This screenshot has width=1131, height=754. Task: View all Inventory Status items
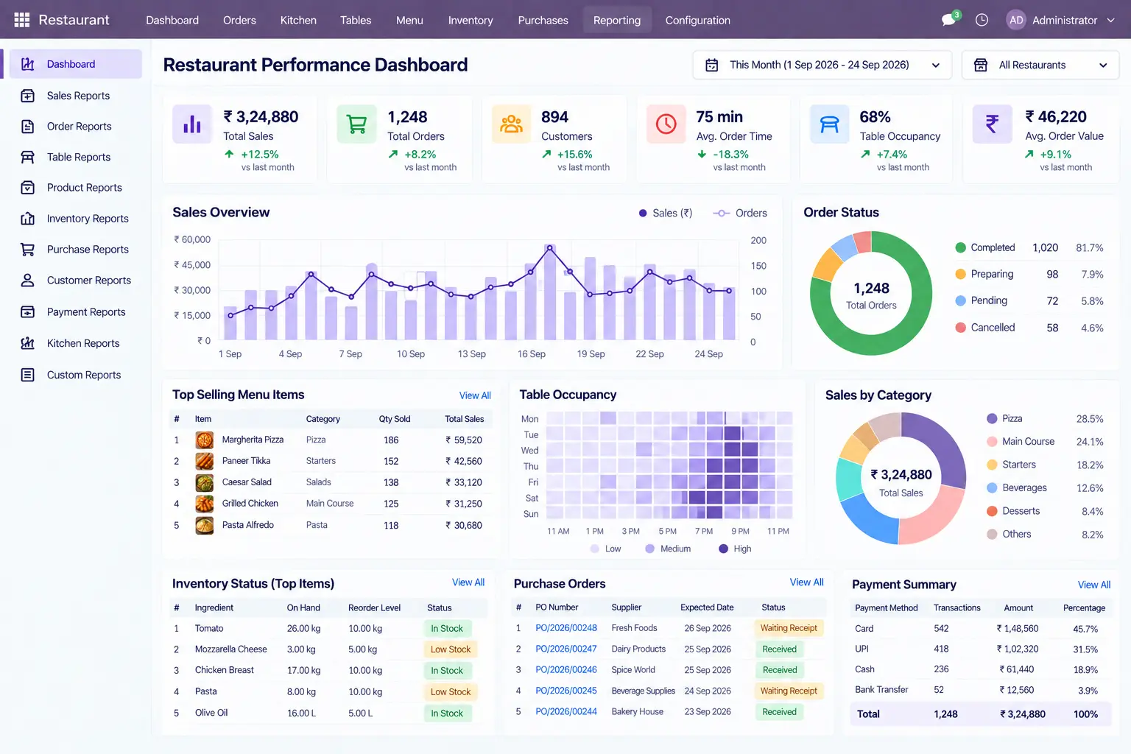point(468,582)
